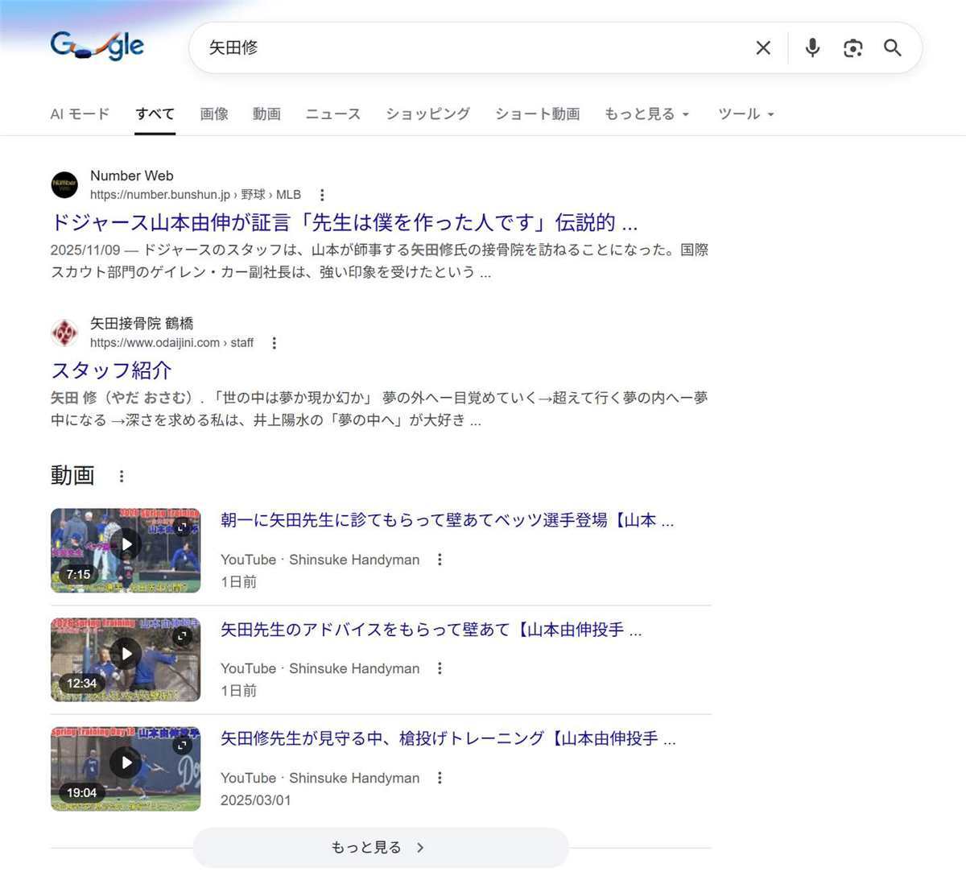Switch to AI モード
The width and height of the screenshot is (966, 872).
click(x=80, y=114)
